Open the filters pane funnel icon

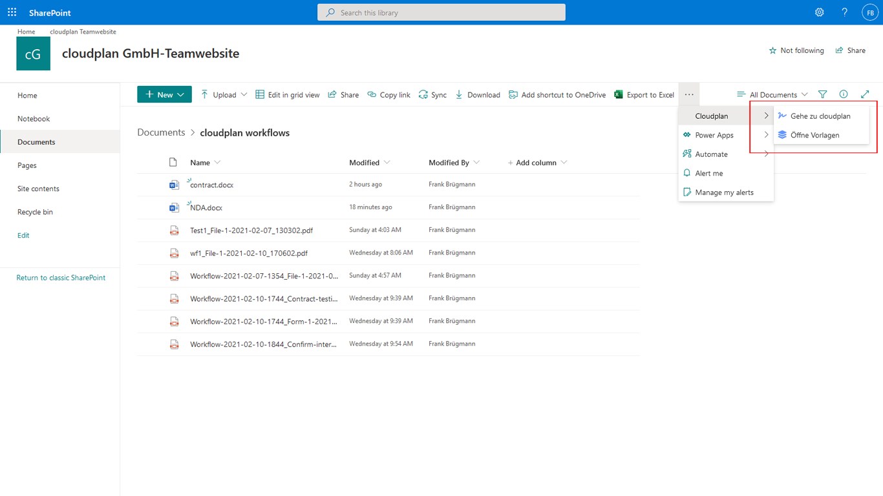(822, 94)
